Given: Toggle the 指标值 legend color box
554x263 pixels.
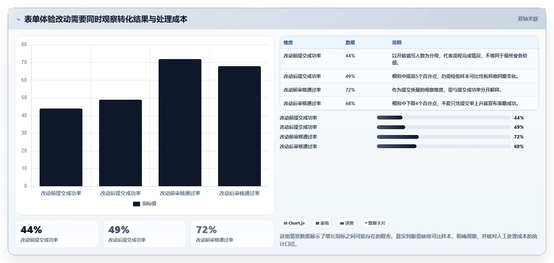Looking at the screenshot, I should (136, 204).
